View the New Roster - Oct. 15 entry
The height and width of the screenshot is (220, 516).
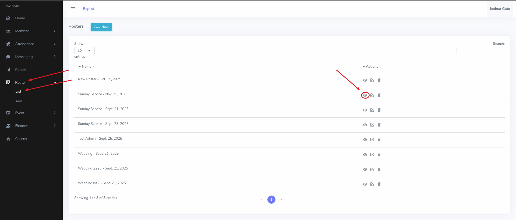[x=365, y=80]
